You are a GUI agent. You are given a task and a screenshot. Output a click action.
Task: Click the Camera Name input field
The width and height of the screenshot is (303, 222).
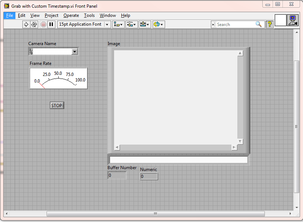click(x=52, y=52)
